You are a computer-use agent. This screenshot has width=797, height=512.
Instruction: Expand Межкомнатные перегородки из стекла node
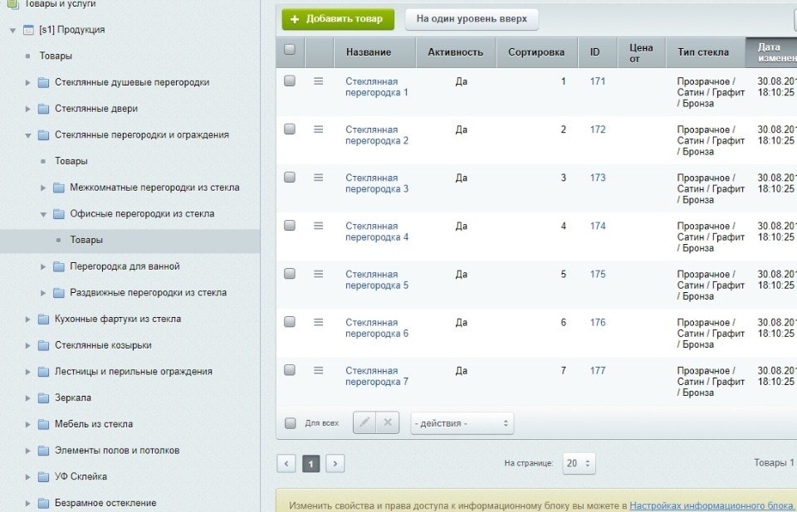pos(43,188)
